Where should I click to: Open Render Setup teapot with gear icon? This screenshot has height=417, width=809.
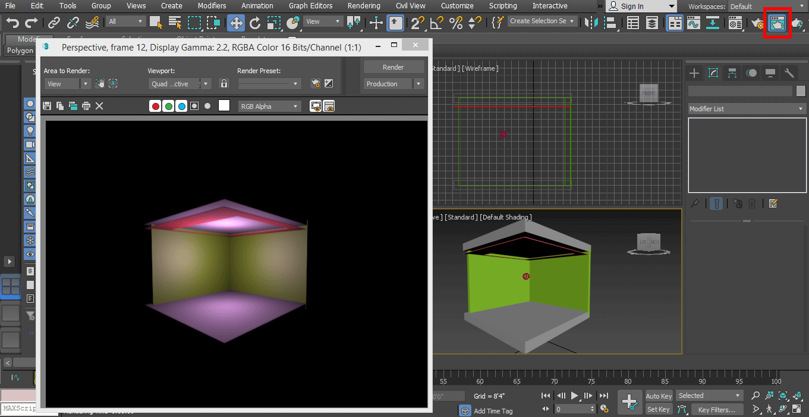[757, 24]
